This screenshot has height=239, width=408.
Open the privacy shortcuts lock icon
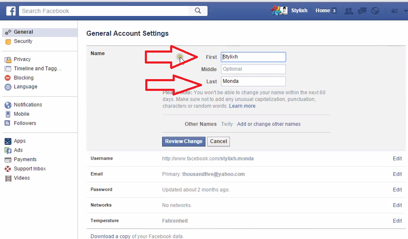pos(395,11)
